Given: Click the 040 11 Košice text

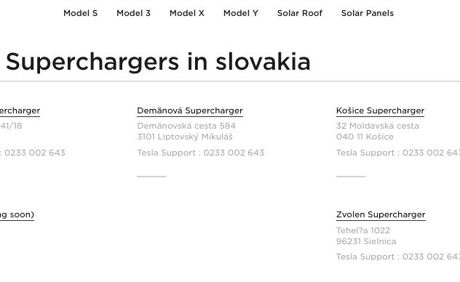Looking at the screenshot, I should click(365, 137).
